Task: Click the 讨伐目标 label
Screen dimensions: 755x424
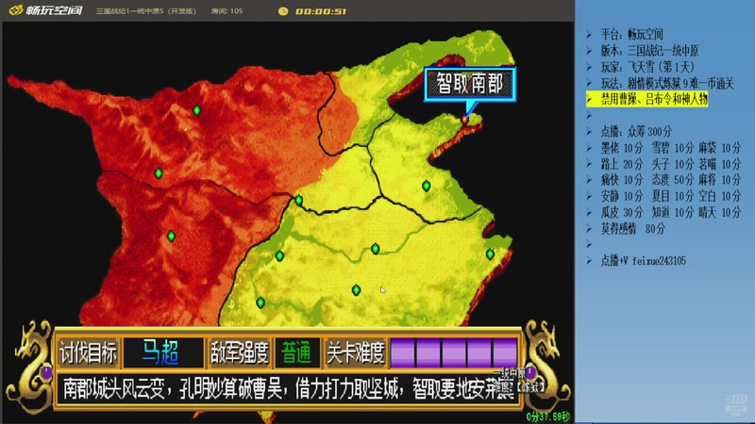Action: [88, 352]
